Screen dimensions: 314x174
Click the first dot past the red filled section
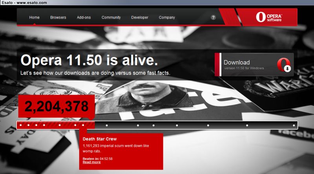106,125
